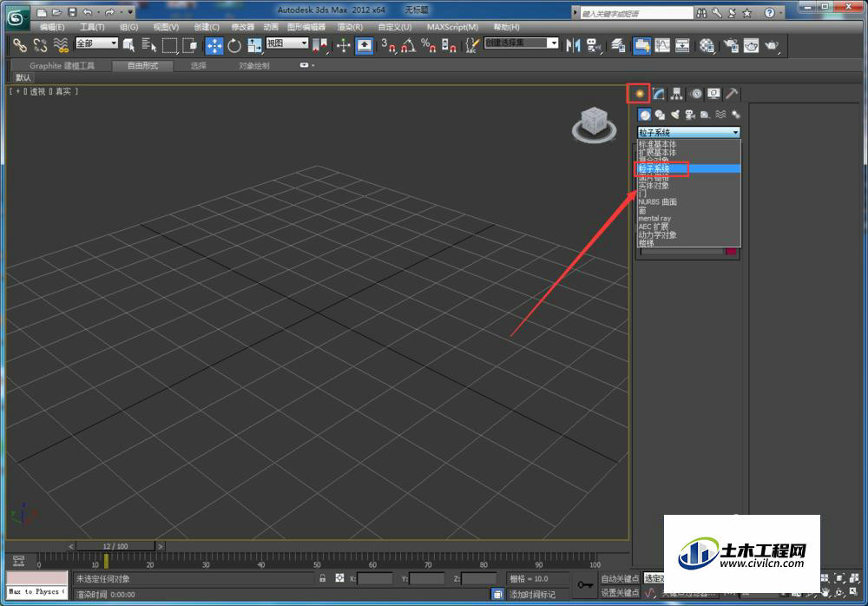Toggle the Graphite Modeling Tools ribbon
The width and height of the screenshot is (868, 606).
point(642,45)
